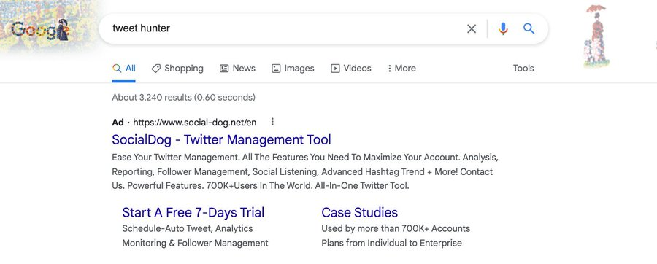
Task: Select the All results tab
Action: click(x=124, y=69)
